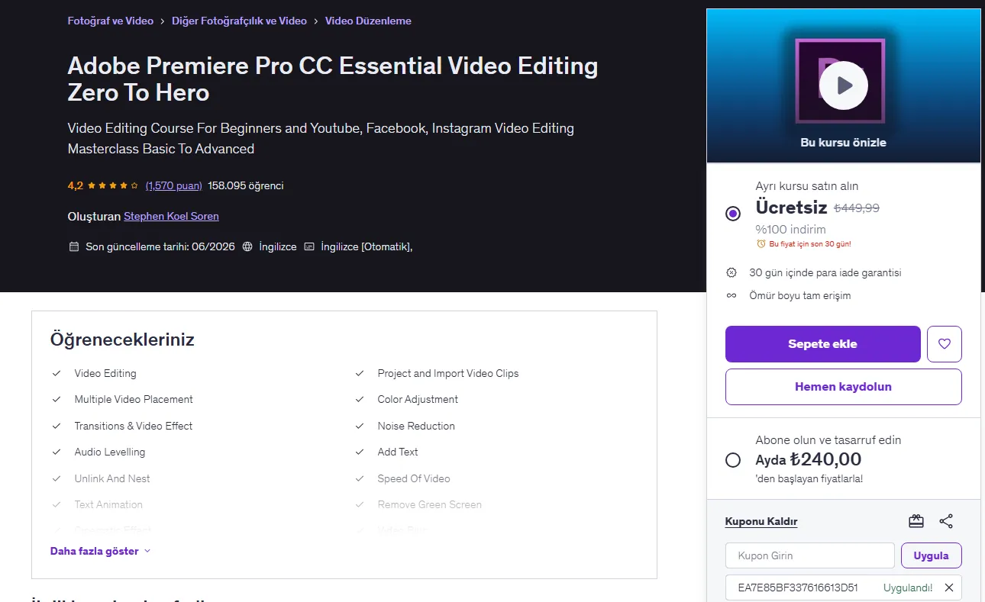Click the 'Project and Import Video Clips' item
Screen dimensions: 985x602
point(448,373)
